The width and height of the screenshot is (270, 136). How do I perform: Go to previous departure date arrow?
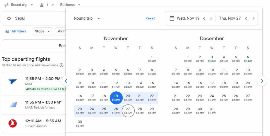coord(204,18)
